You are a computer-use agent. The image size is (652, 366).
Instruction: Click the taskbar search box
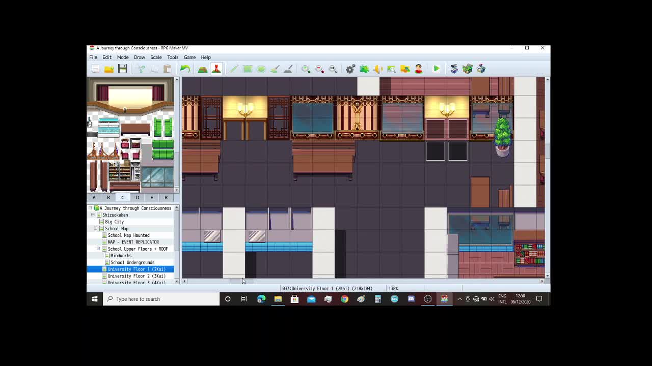(161, 299)
